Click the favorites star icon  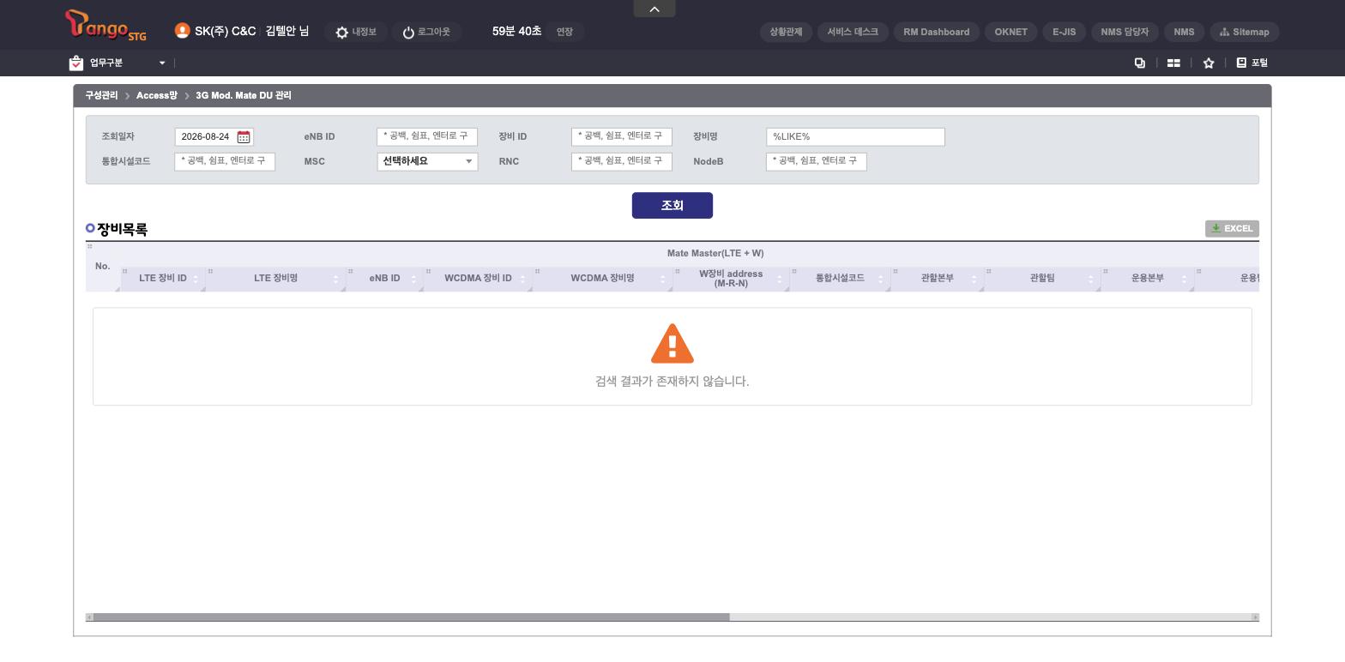pyautogui.click(x=1209, y=63)
